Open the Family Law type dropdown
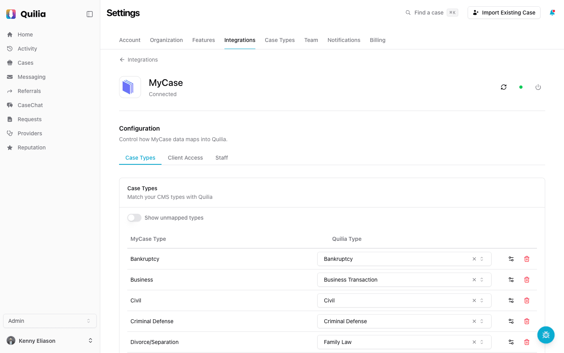Screen dimensions: 564x353 (x=404, y=342)
